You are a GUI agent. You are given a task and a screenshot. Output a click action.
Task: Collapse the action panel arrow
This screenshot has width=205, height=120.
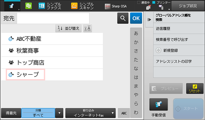[x=149, y=20]
